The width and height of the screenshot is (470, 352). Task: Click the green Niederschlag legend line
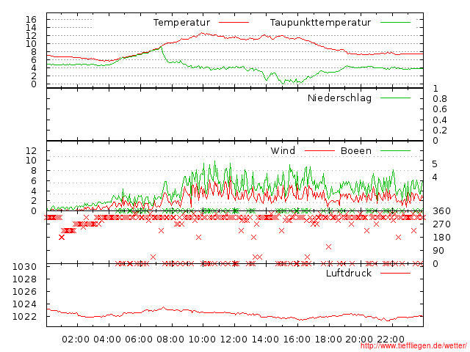(395, 98)
